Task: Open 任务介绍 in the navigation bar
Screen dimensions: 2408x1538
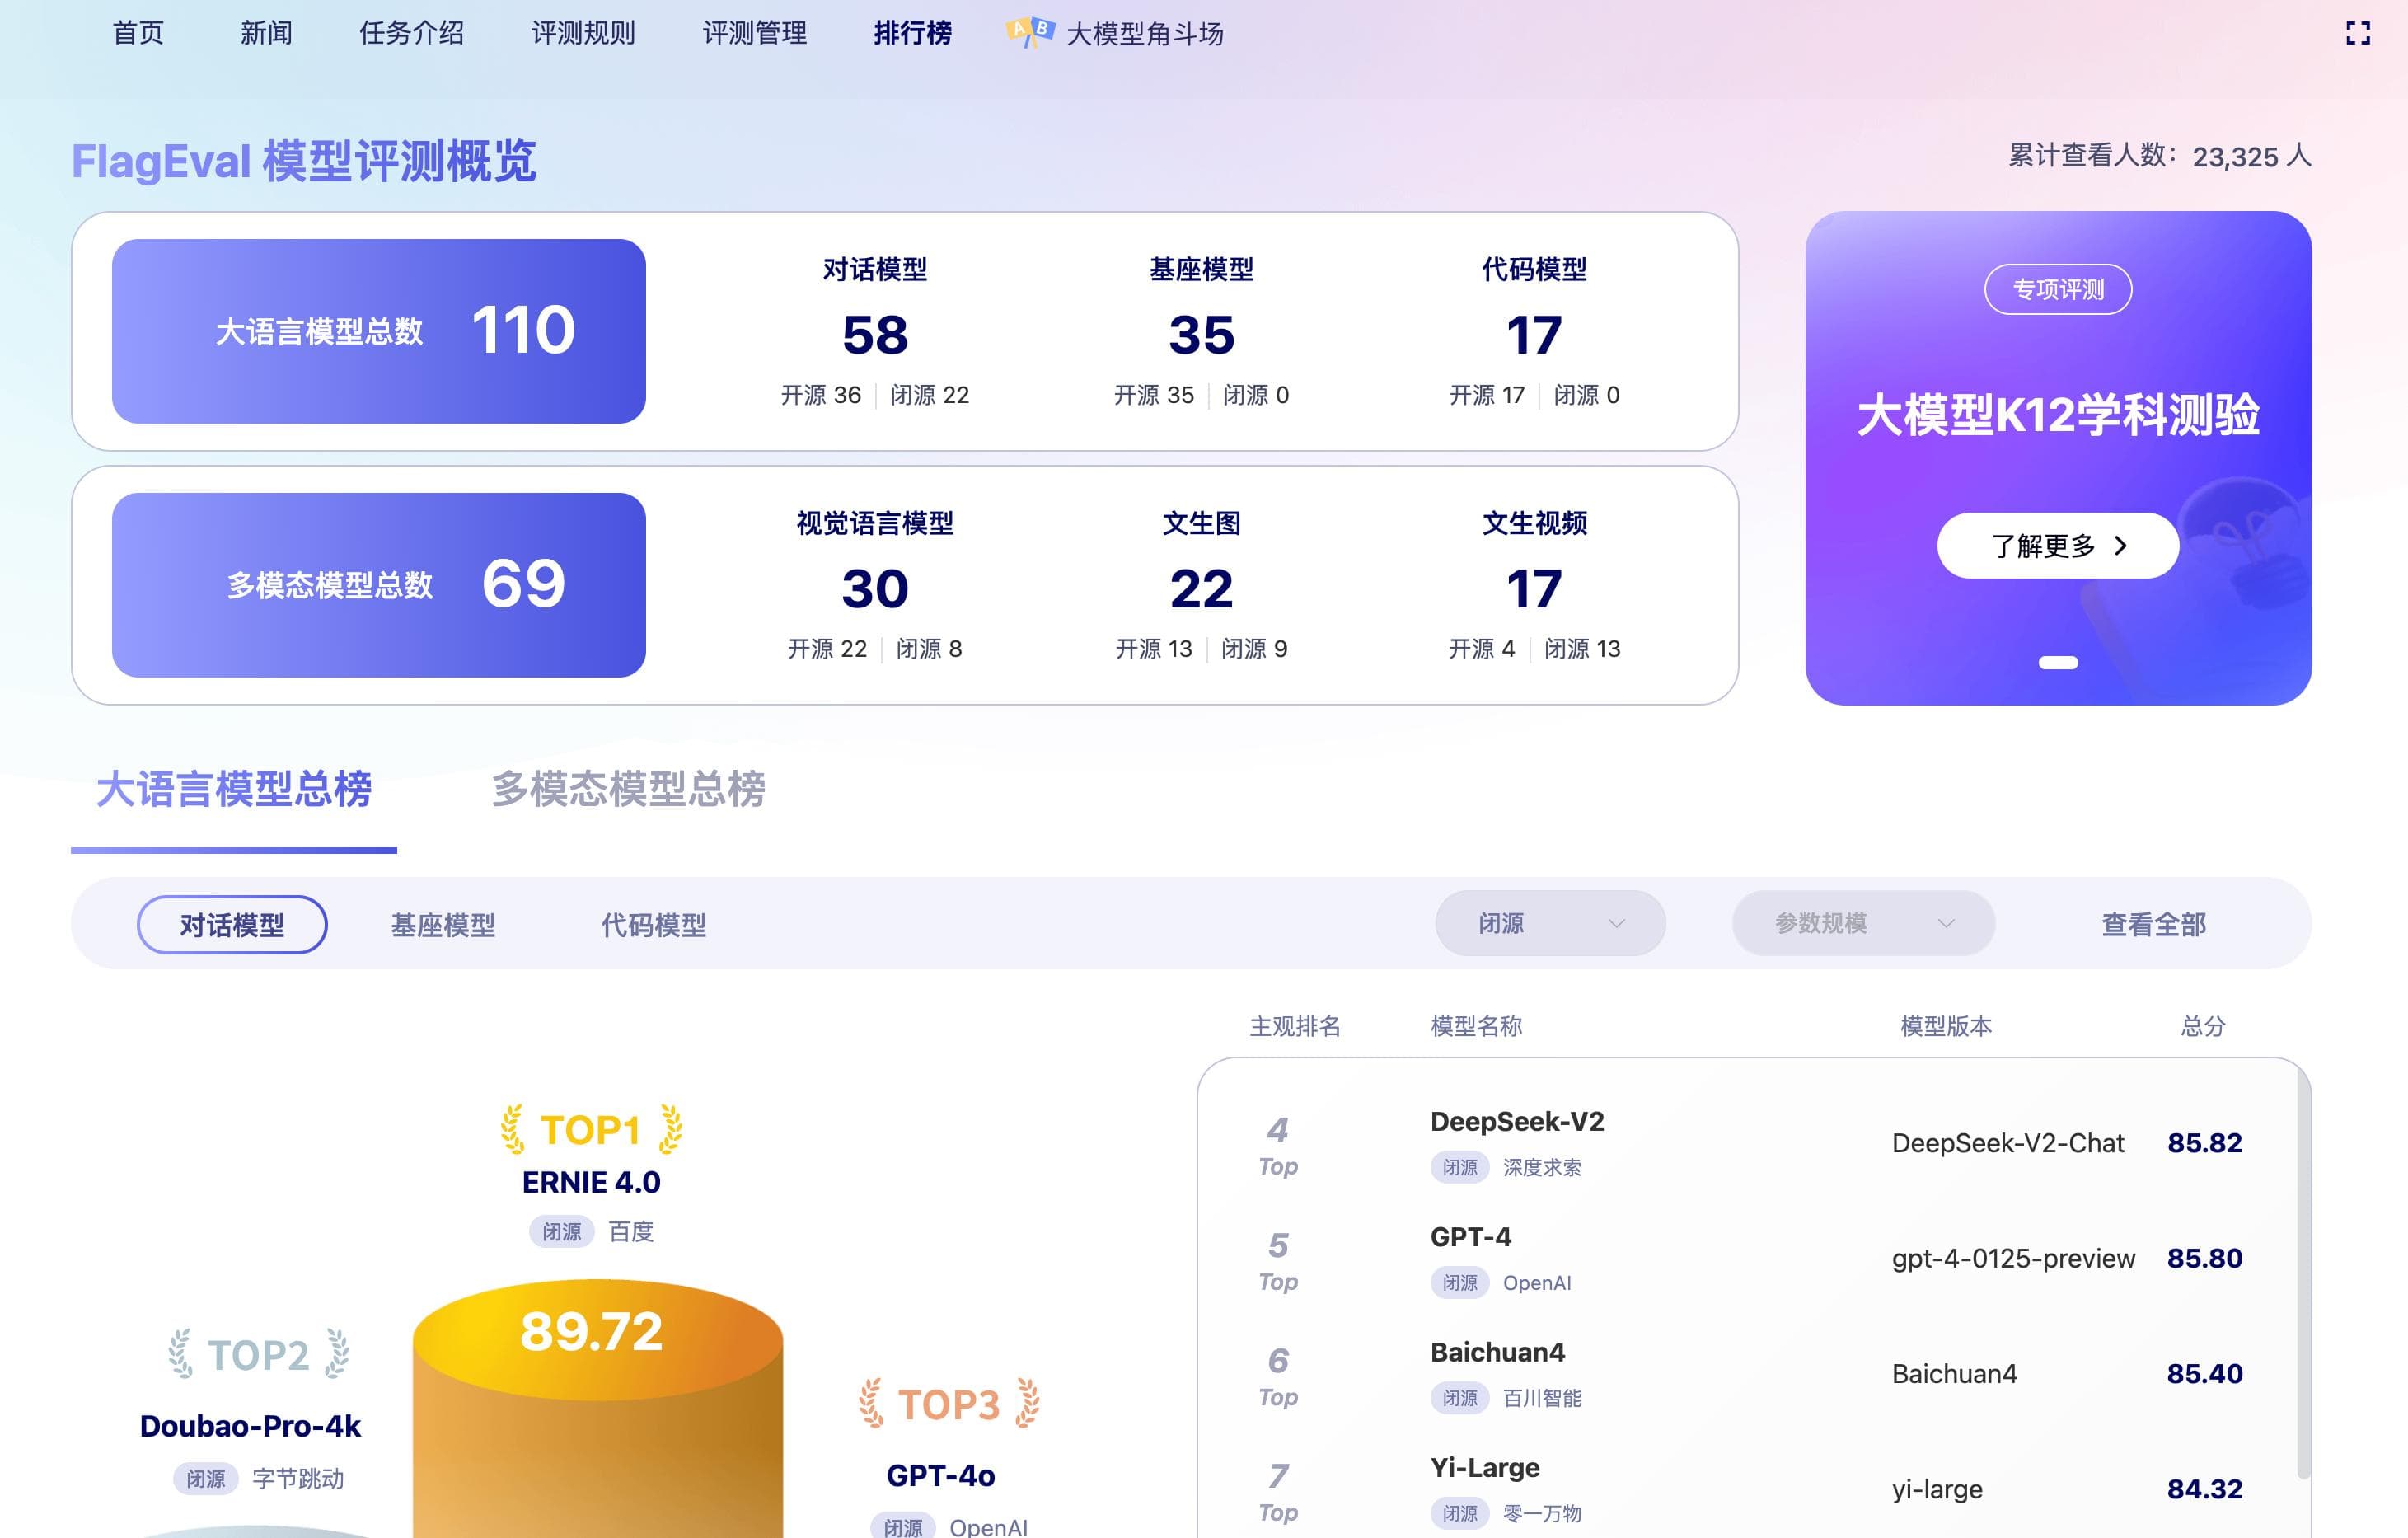Action: coord(411,33)
